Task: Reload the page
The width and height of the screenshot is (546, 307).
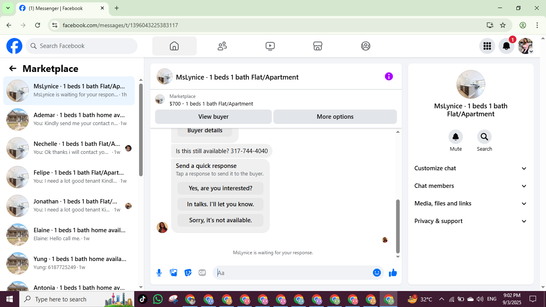Action: click(38, 25)
